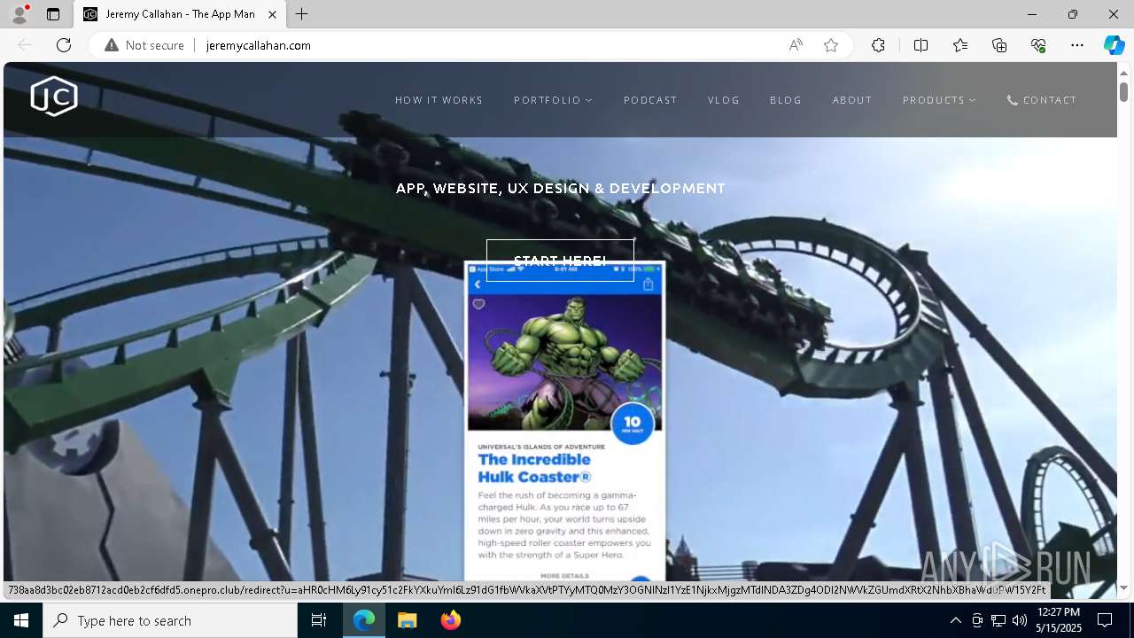Open the Windows Start menu

pyautogui.click(x=21, y=620)
